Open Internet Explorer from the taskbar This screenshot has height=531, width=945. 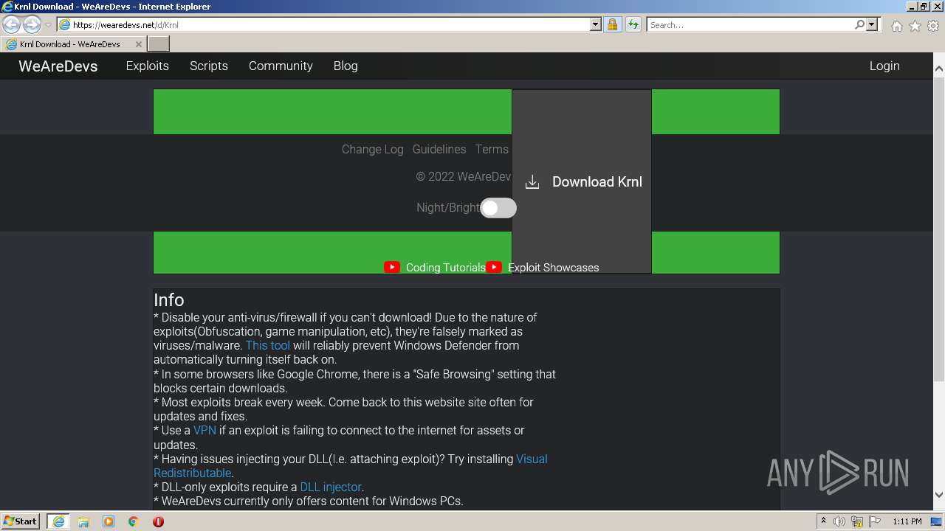pos(58,521)
